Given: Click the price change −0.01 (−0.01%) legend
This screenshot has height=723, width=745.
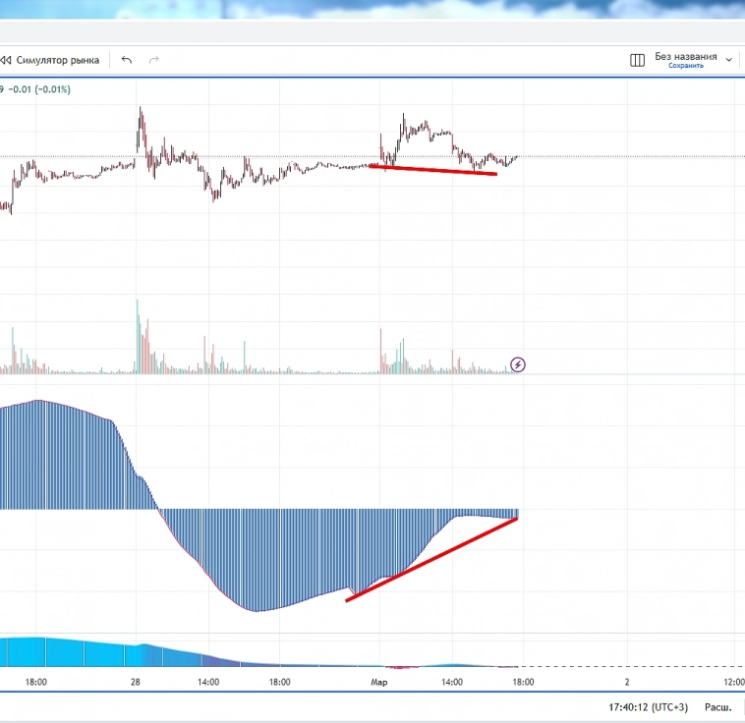Looking at the screenshot, I should [x=40, y=89].
